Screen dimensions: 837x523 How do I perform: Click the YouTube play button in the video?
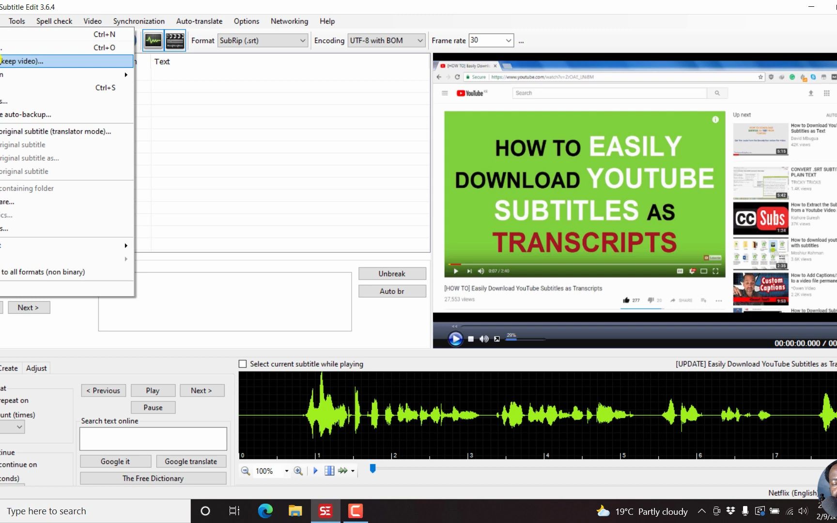coord(455,271)
